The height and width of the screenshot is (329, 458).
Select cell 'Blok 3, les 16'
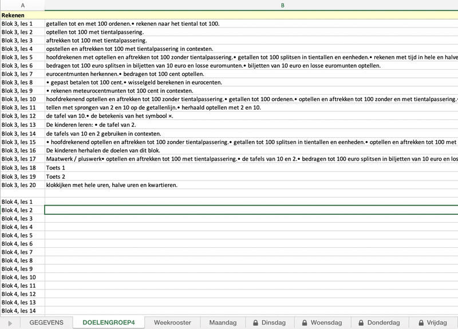click(22, 151)
